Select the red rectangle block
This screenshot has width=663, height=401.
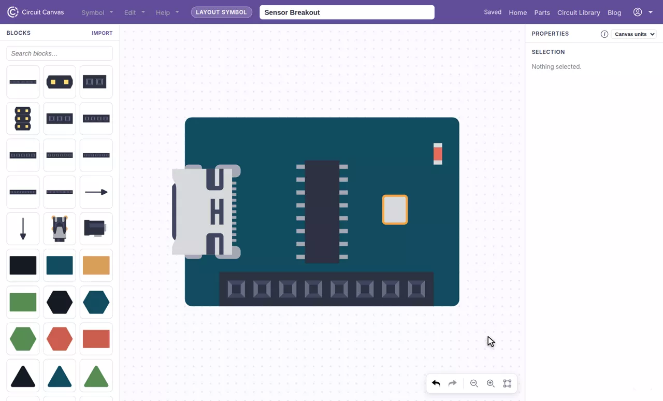(x=96, y=339)
